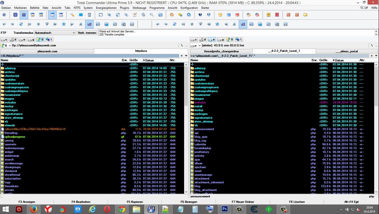Select admincp folder in left panel
Screen dimensions: 379x214
tap(92, 68)
